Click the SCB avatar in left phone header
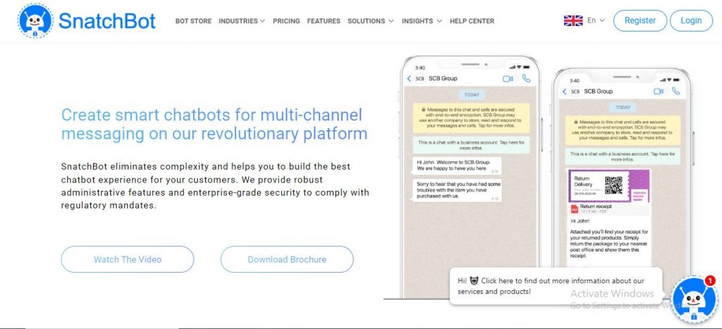This screenshot has width=722, height=329. point(420,79)
